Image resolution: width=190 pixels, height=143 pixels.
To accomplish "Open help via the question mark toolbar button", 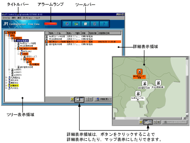I will tap(104, 24).
